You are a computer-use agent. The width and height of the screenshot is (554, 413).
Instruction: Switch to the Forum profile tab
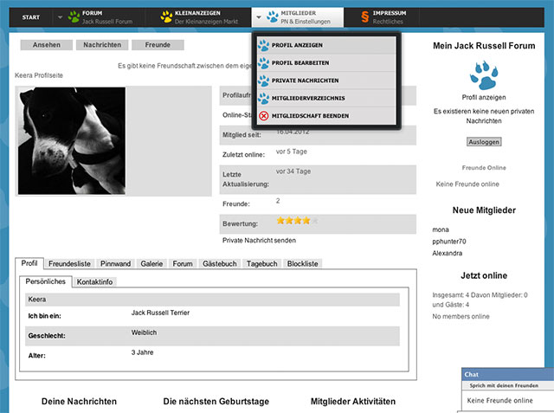[183, 263]
